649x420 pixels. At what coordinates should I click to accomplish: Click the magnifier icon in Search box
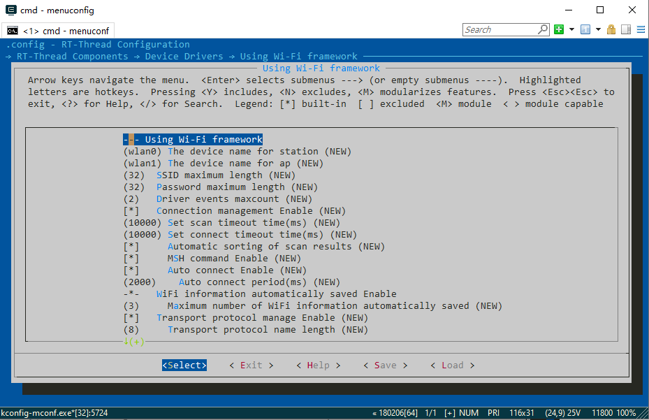543,29
